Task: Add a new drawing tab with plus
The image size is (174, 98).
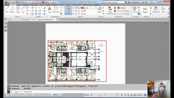Action: pyautogui.click(x=58, y=20)
